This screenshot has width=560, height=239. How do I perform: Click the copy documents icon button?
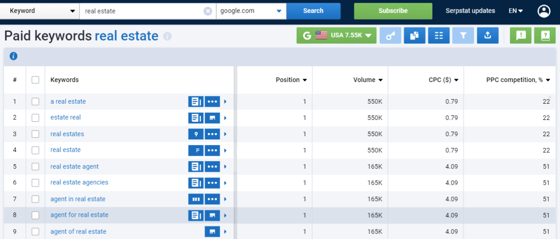click(415, 36)
